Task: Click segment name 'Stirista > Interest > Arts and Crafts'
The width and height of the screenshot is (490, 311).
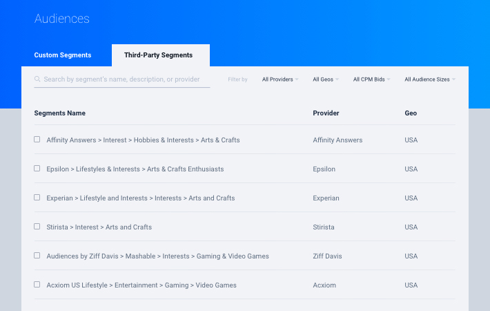Action: tap(99, 227)
